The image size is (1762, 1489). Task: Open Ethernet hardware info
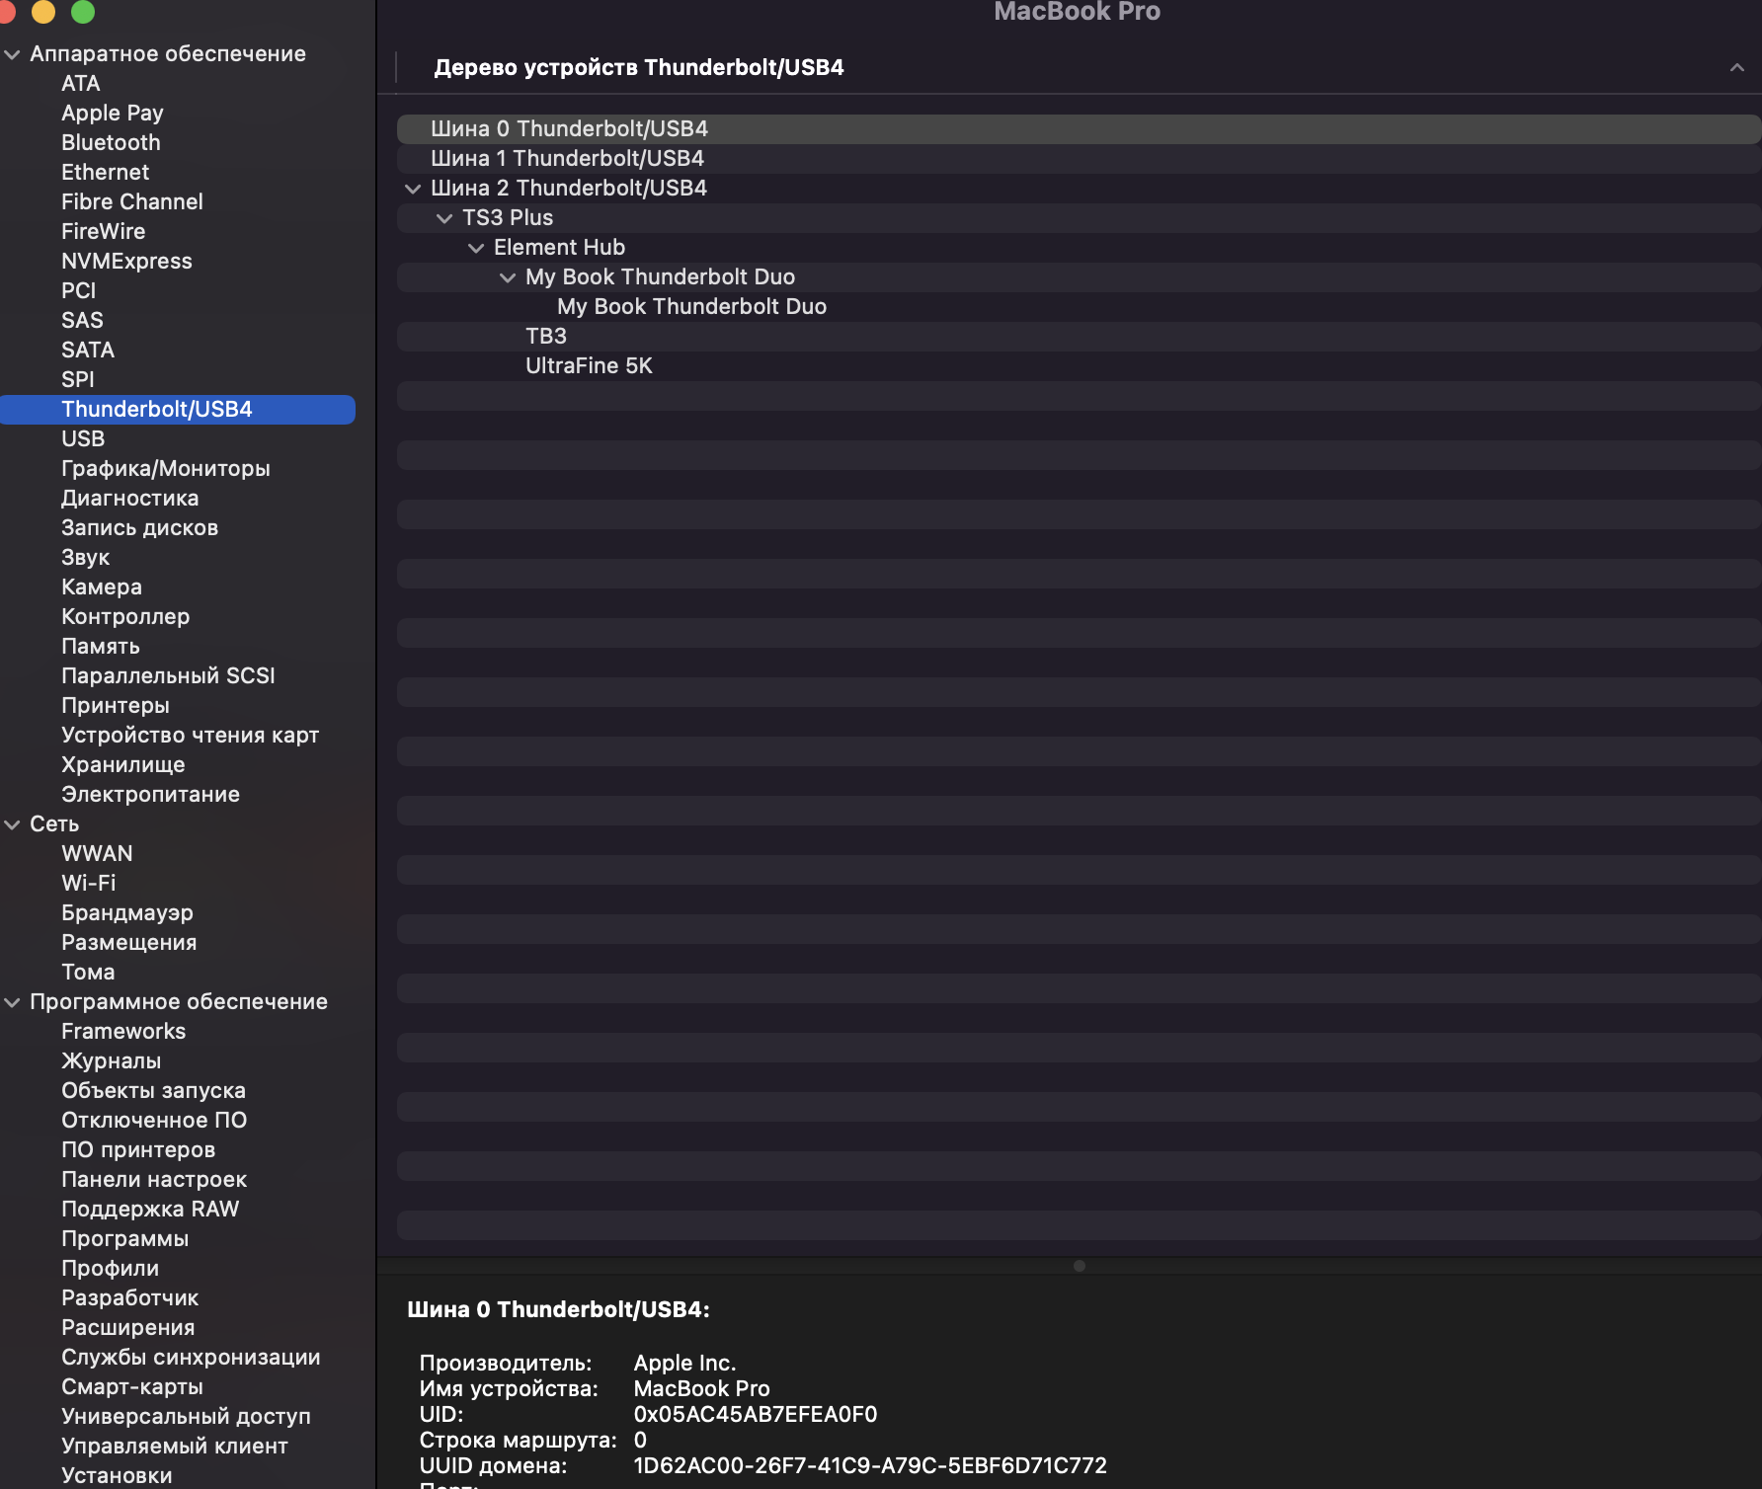click(x=105, y=173)
